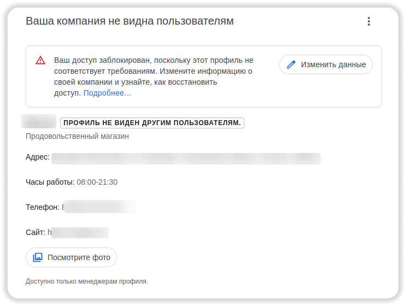Screen dimensions: 406x306
Task: Open the "Подробнее…" link
Action: point(107,93)
